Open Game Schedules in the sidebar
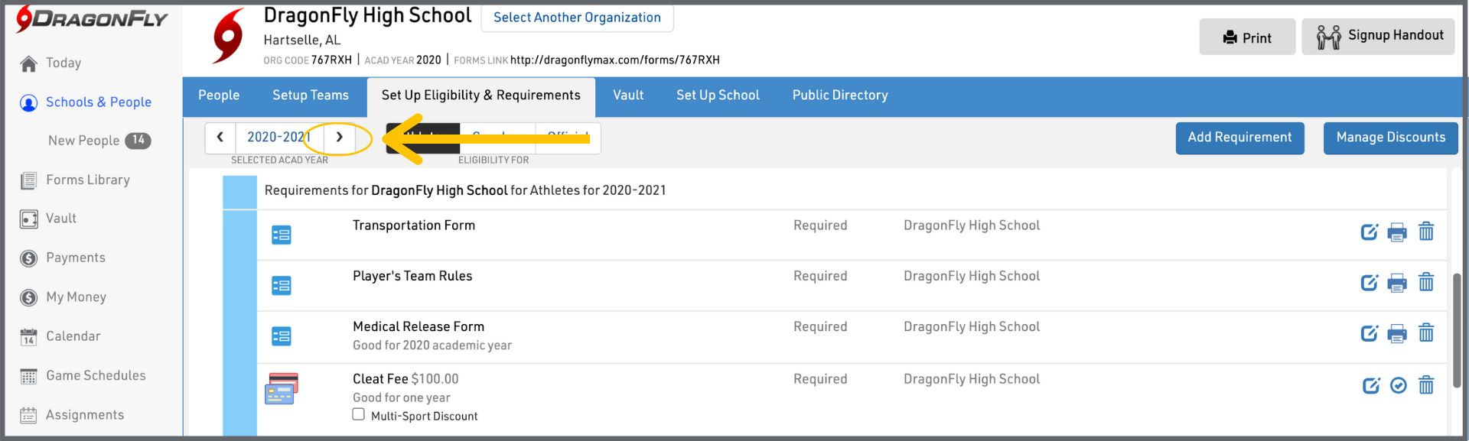Screen dimensions: 1469x441 [96, 376]
